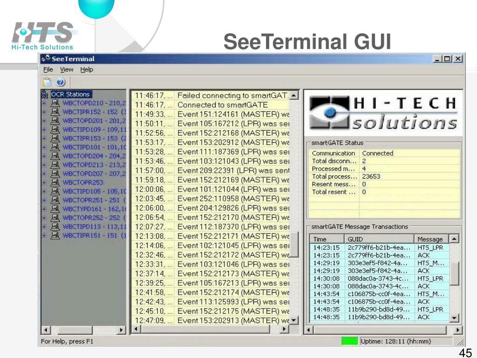Expand the WBCTIPR153 station node
This screenshot has width=477, height=358.
(x=44, y=138)
